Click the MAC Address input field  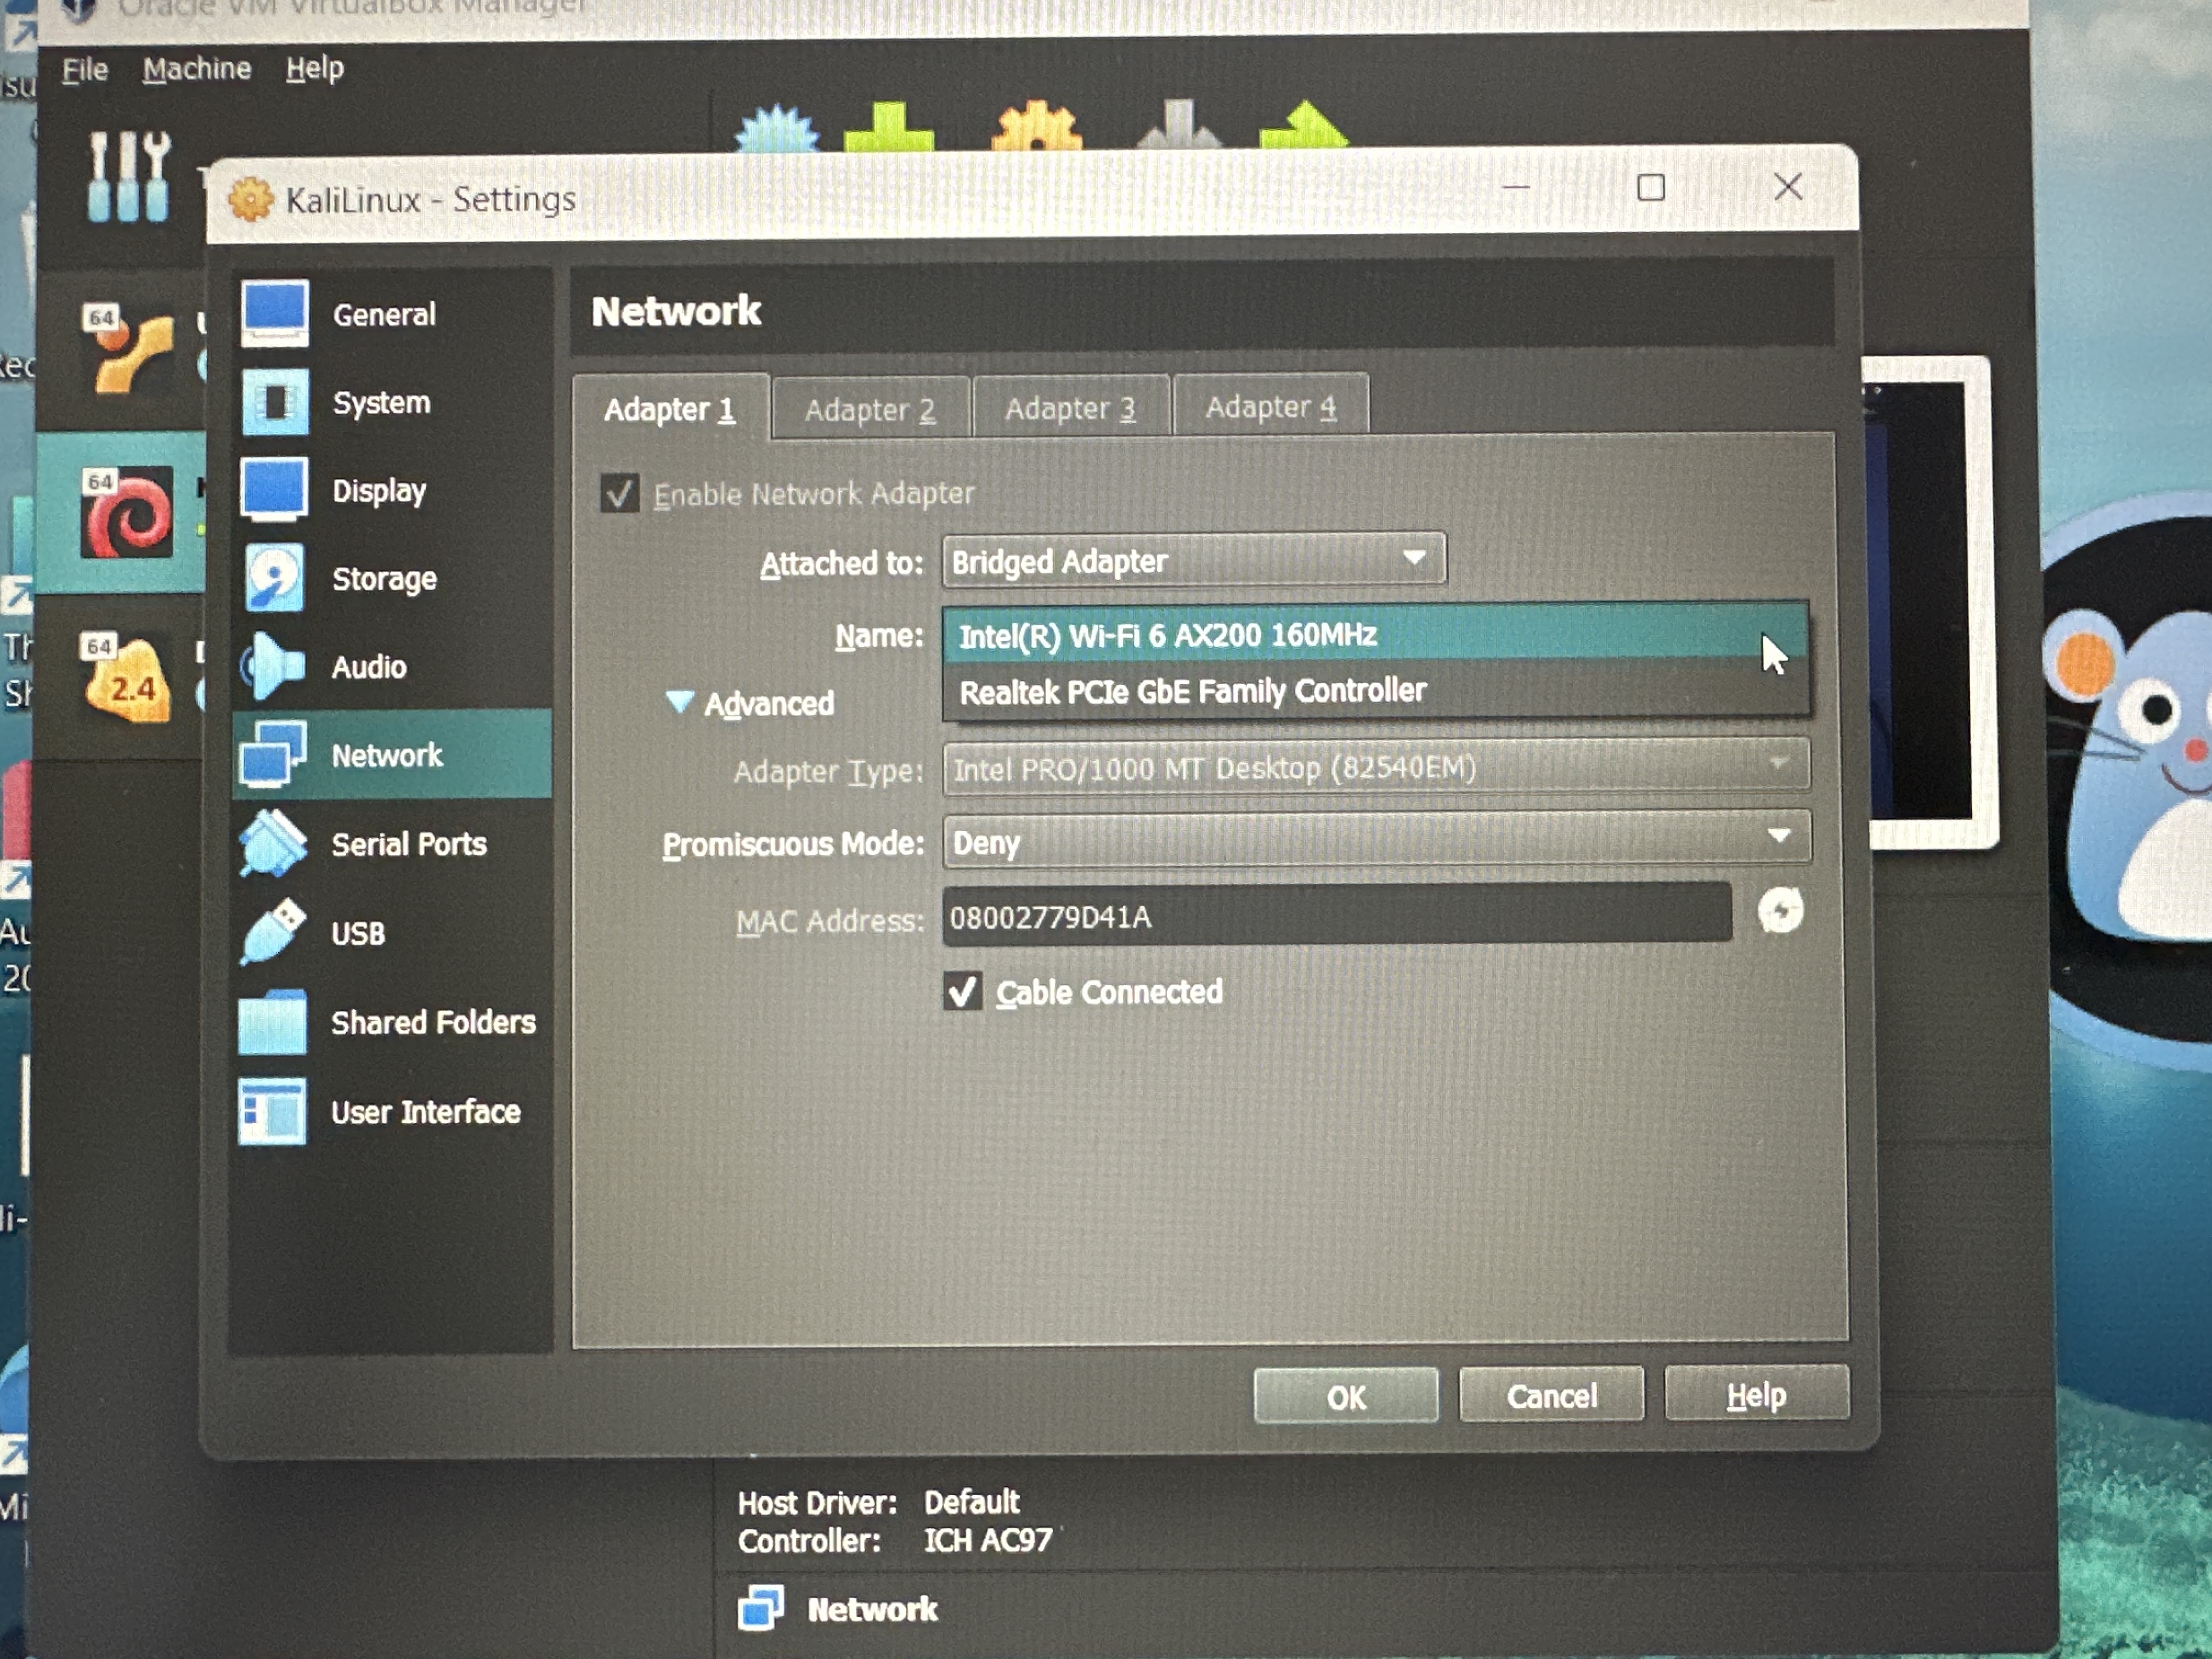coord(1337,914)
